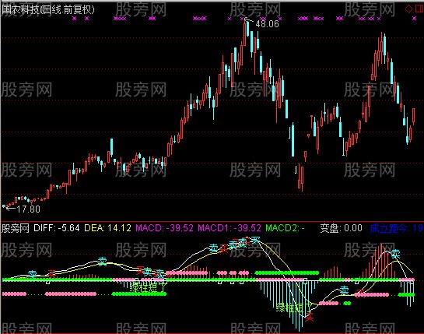Select the chart title 国农科技(日线,前复权)
424x334 pixels.
pos(48,10)
